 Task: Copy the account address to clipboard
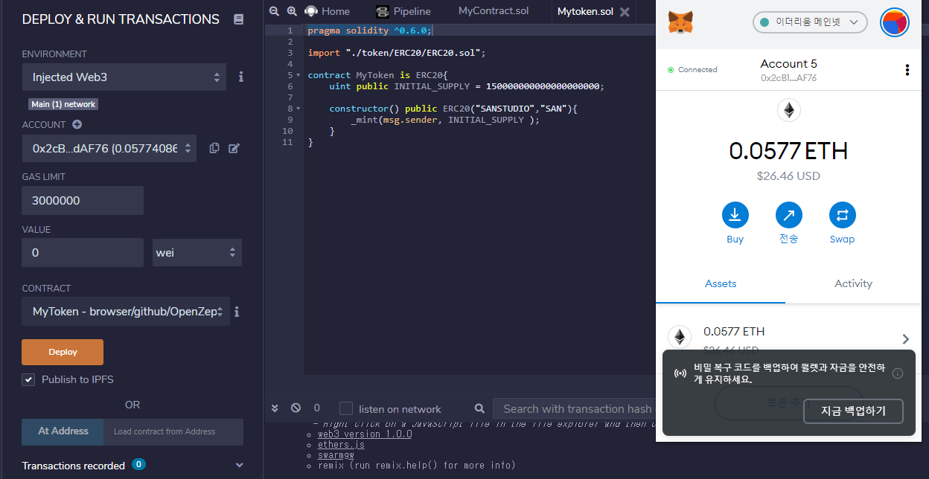(214, 148)
